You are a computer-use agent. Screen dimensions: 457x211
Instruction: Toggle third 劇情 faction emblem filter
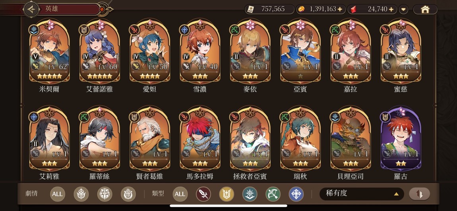coord(128,194)
